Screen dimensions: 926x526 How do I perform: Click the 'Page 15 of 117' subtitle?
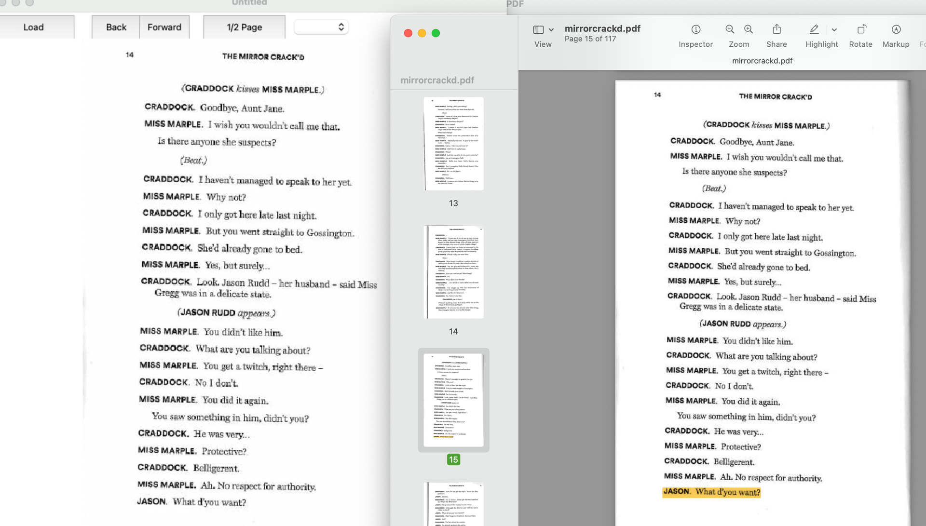click(x=590, y=39)
